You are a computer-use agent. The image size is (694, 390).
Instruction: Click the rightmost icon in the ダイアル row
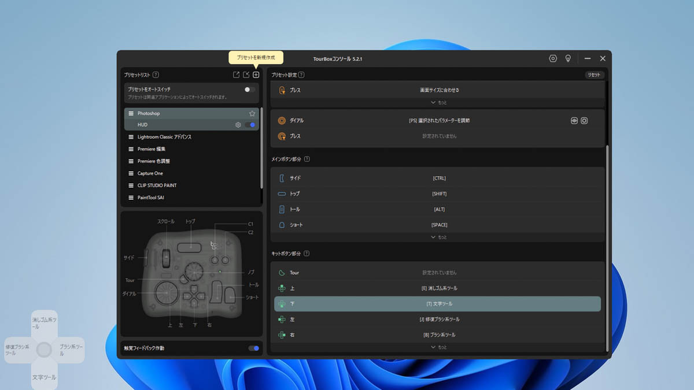(584, 121)
